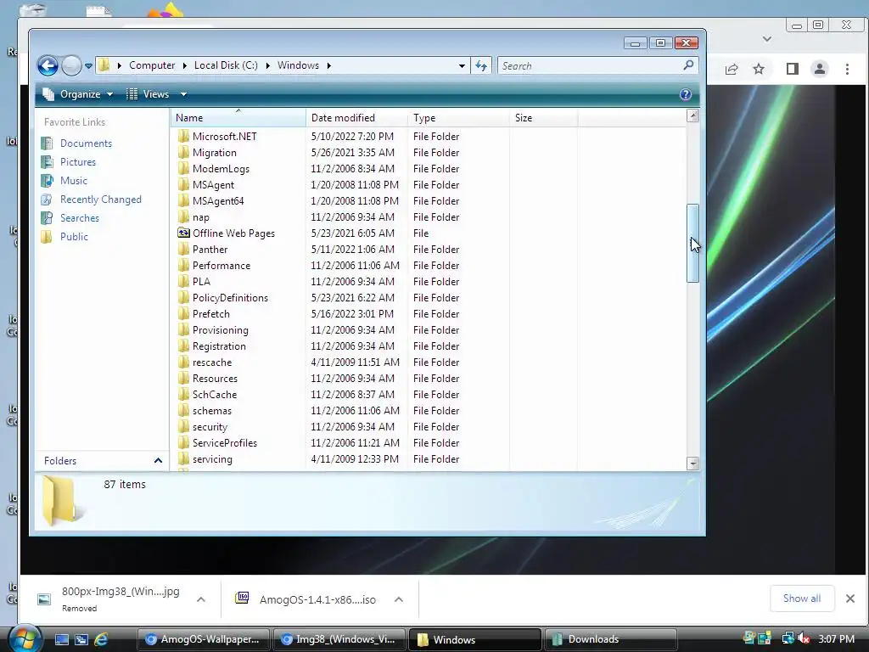Select the Migration folder icon
869x652 pixels.
(x=184, y=153)
